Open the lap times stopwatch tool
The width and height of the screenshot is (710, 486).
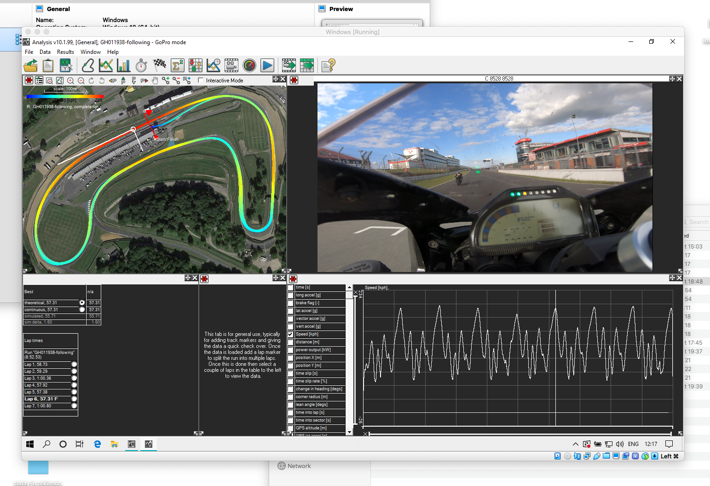[141, 65]
